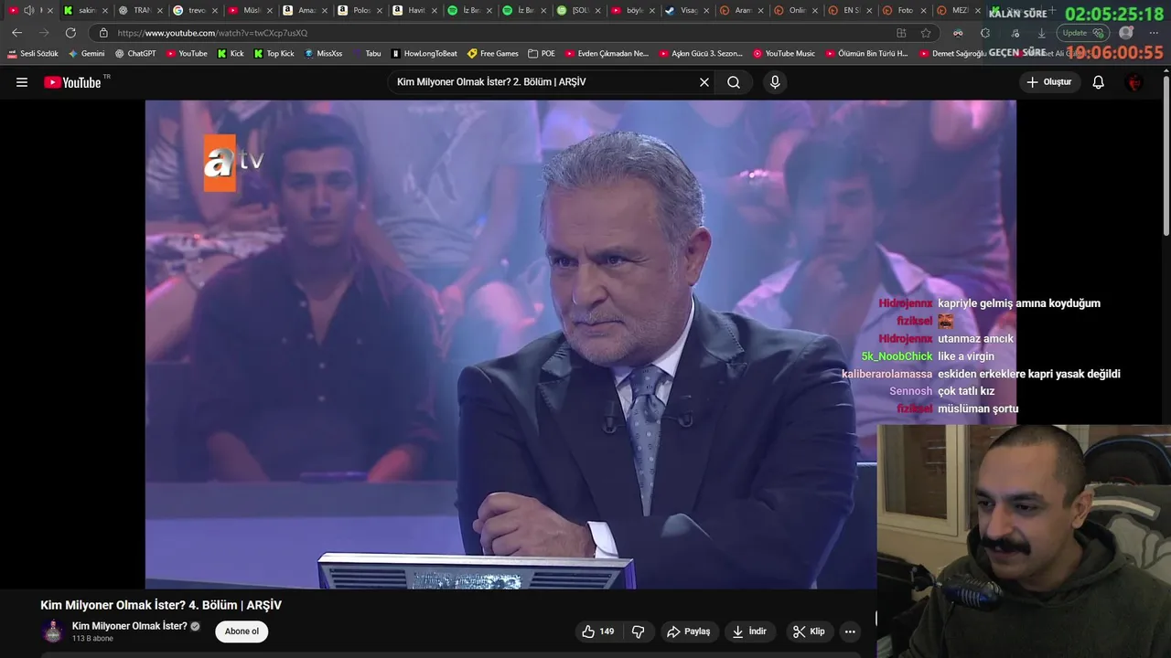Open Top Kick bookmark
The height and width of the screenshot is (658, 1171).
click(x=273, y=54)
